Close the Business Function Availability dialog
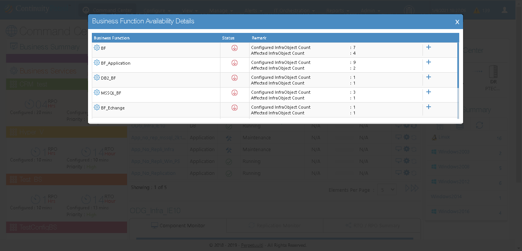The width and height of the screenshot is (522, 251). click(x=457, y=22)
